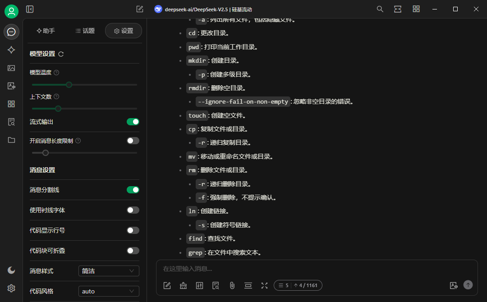The height and width of the screenshot is (302, 487).
Task: Select knowledge base in input toolbar
Action: click(x=216, y=286)
